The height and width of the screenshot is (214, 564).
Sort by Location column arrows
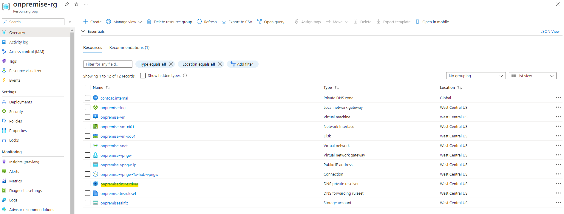(x=460, y=87)
